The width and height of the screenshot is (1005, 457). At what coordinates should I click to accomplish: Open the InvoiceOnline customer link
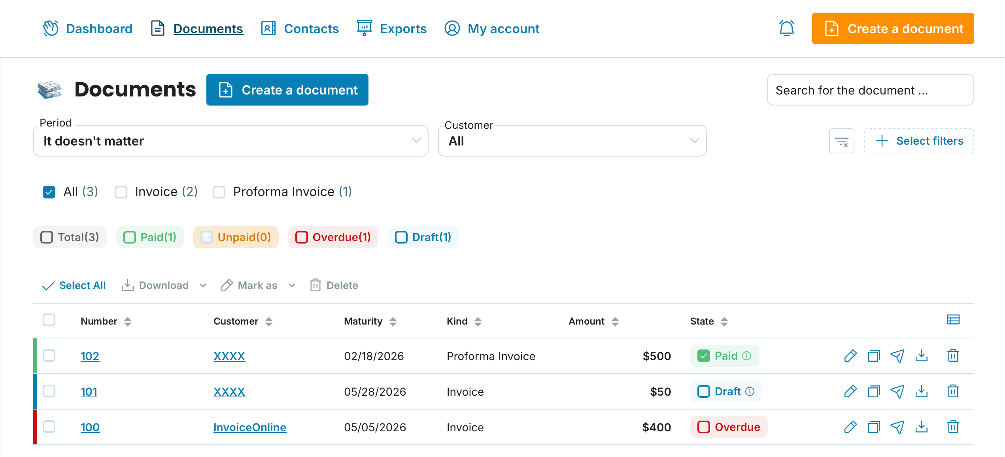[x=250, y=427]
